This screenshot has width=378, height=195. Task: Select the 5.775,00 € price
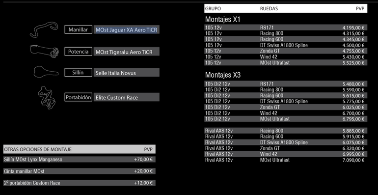353,101
